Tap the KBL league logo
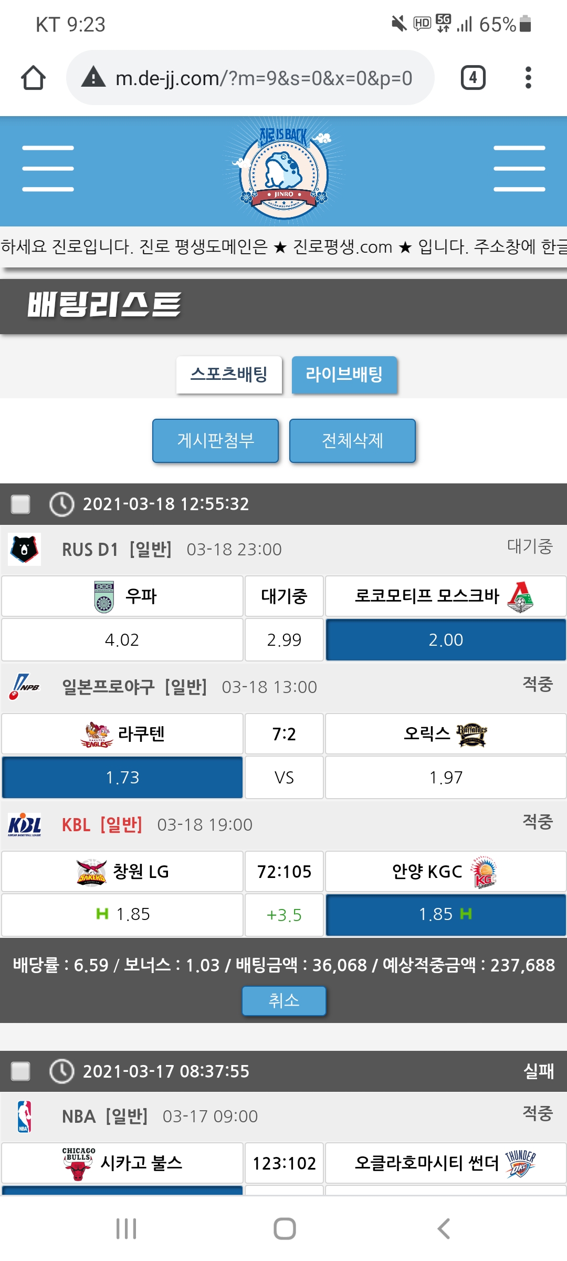567x1261 pixels. (25, 824)
